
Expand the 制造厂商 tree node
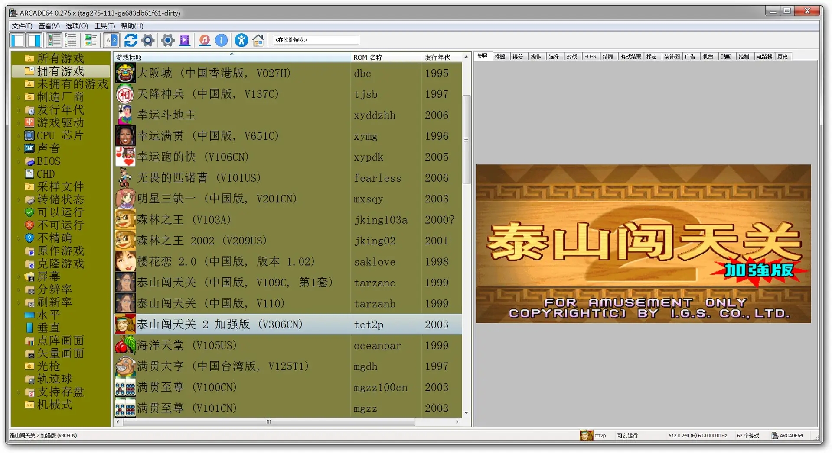pyautogui.click(x=19, y=97)
